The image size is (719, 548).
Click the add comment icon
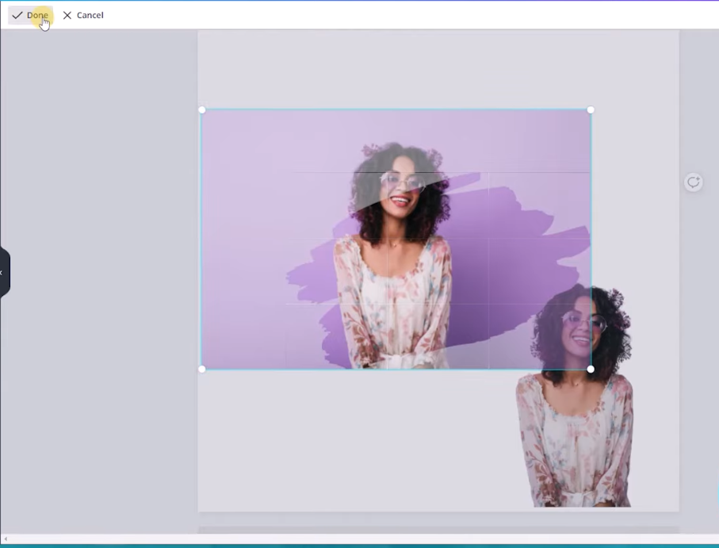(693, 182)
